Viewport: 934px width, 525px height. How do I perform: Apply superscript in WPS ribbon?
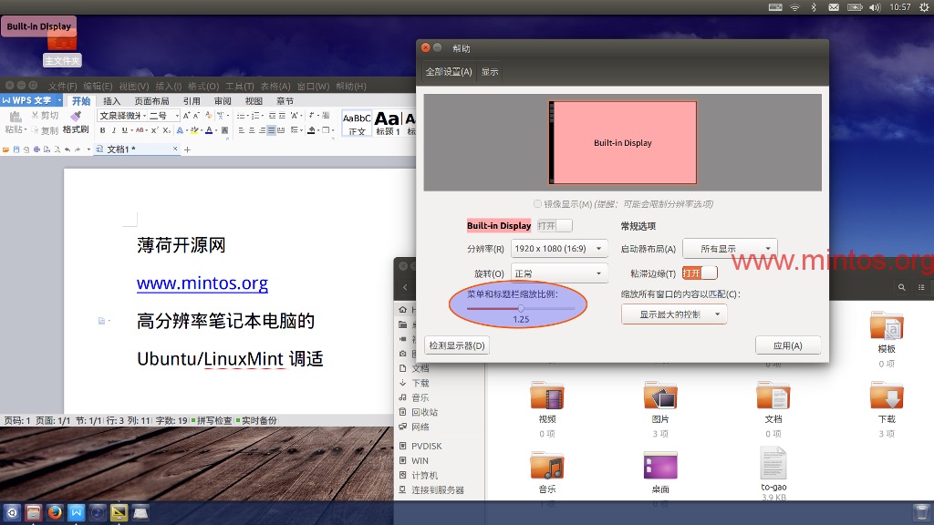(154, 130)
